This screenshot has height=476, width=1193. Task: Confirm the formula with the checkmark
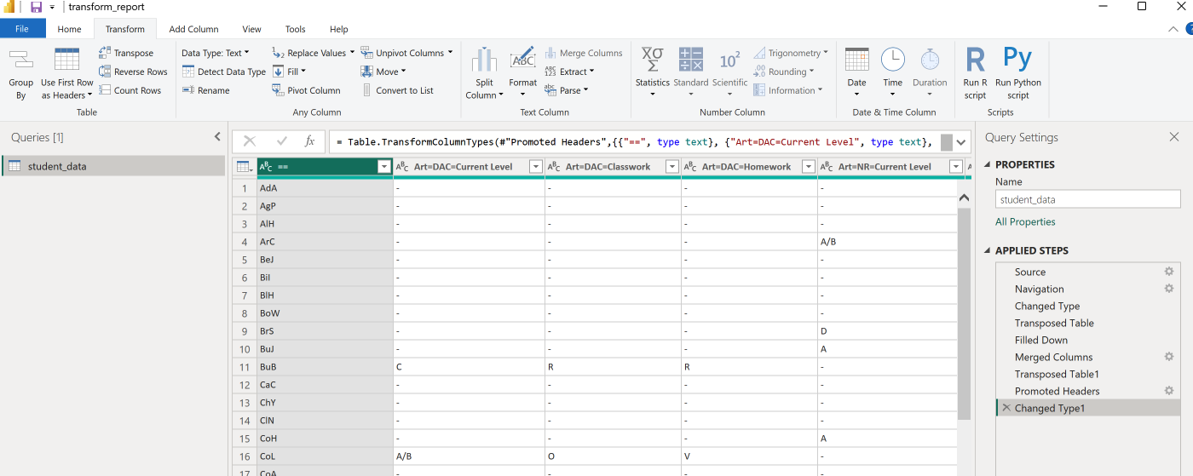281,141
